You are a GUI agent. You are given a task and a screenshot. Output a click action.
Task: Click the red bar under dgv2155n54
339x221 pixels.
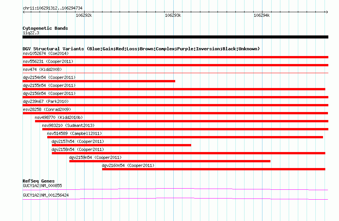(174, 89)
